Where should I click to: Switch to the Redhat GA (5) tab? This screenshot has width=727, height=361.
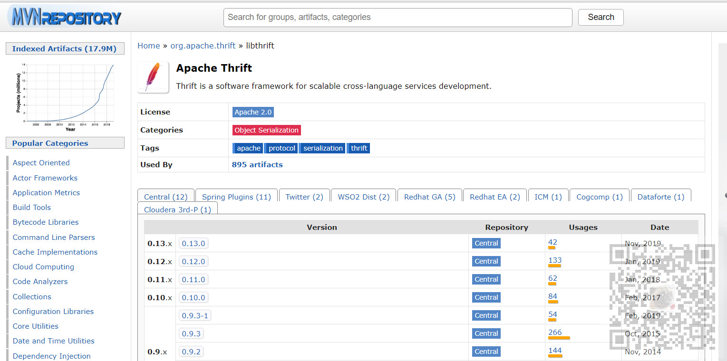(x=430, y=197)
